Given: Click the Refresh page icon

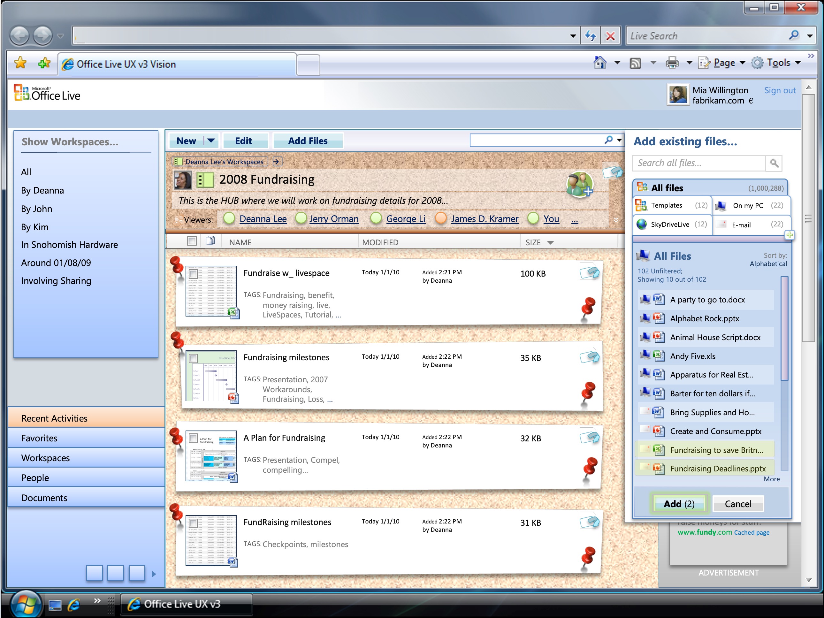Looking at the screenshot, I should (591, 36).
